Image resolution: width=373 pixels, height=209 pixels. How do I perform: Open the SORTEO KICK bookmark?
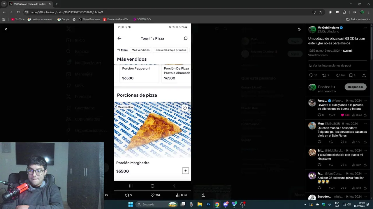[x=142, y=19]
